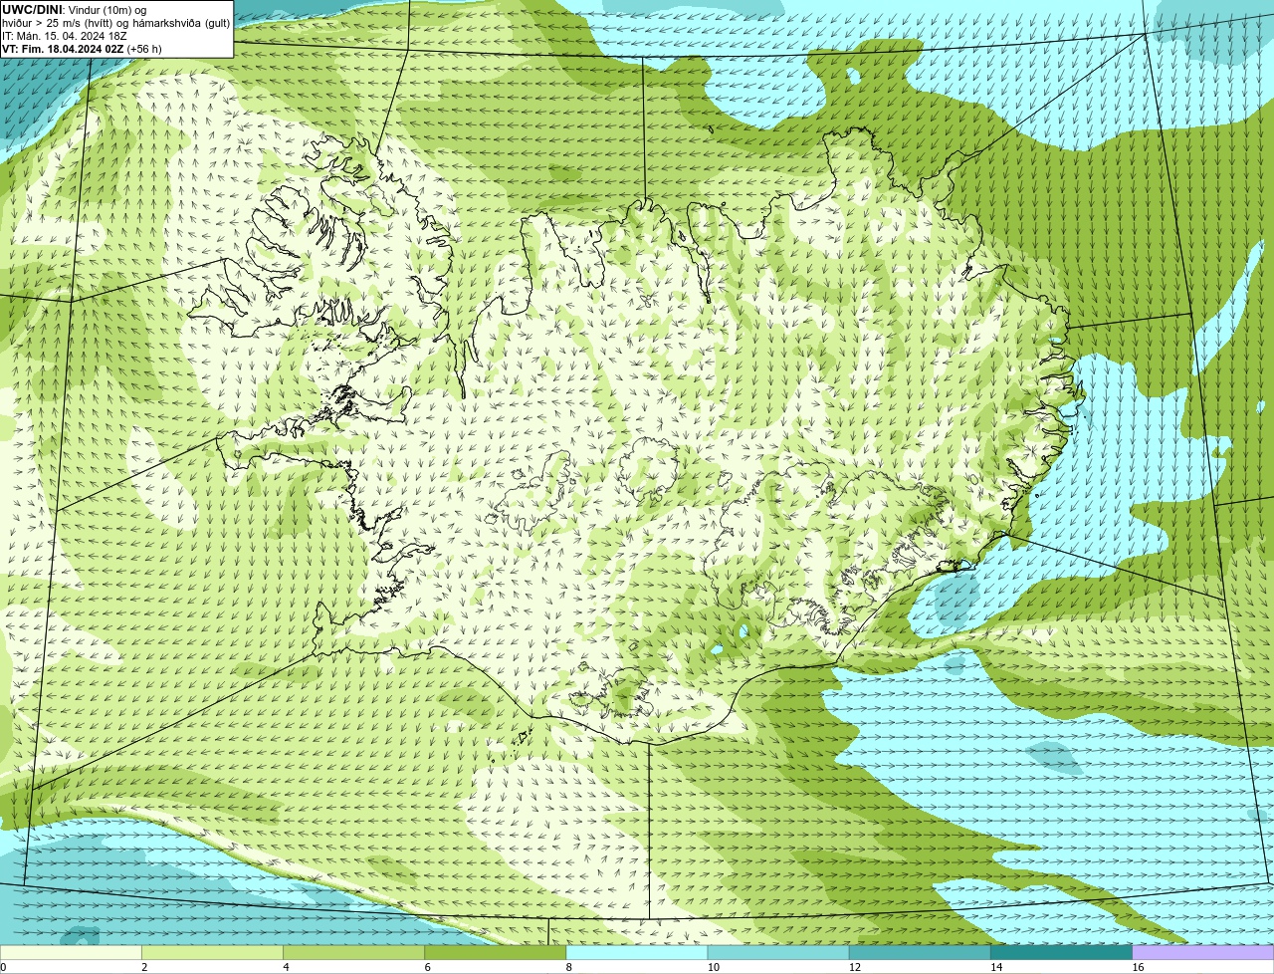This screenshot has width=1274, height=974.
Task: Click the 8–10 m/s light cyan legend swatch
Action: (x=637, y=952)
